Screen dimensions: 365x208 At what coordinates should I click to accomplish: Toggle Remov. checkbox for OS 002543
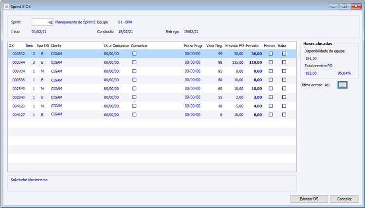click(x=271, y=89)
